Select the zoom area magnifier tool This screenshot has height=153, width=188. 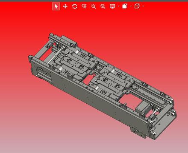tap(93, 6)
